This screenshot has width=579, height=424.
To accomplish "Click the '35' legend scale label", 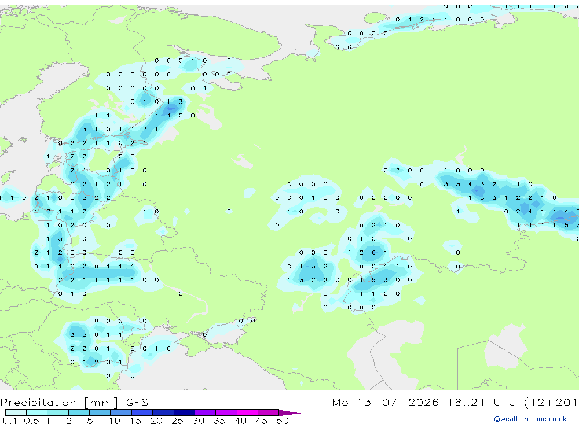I will click(x=219, y=421).
